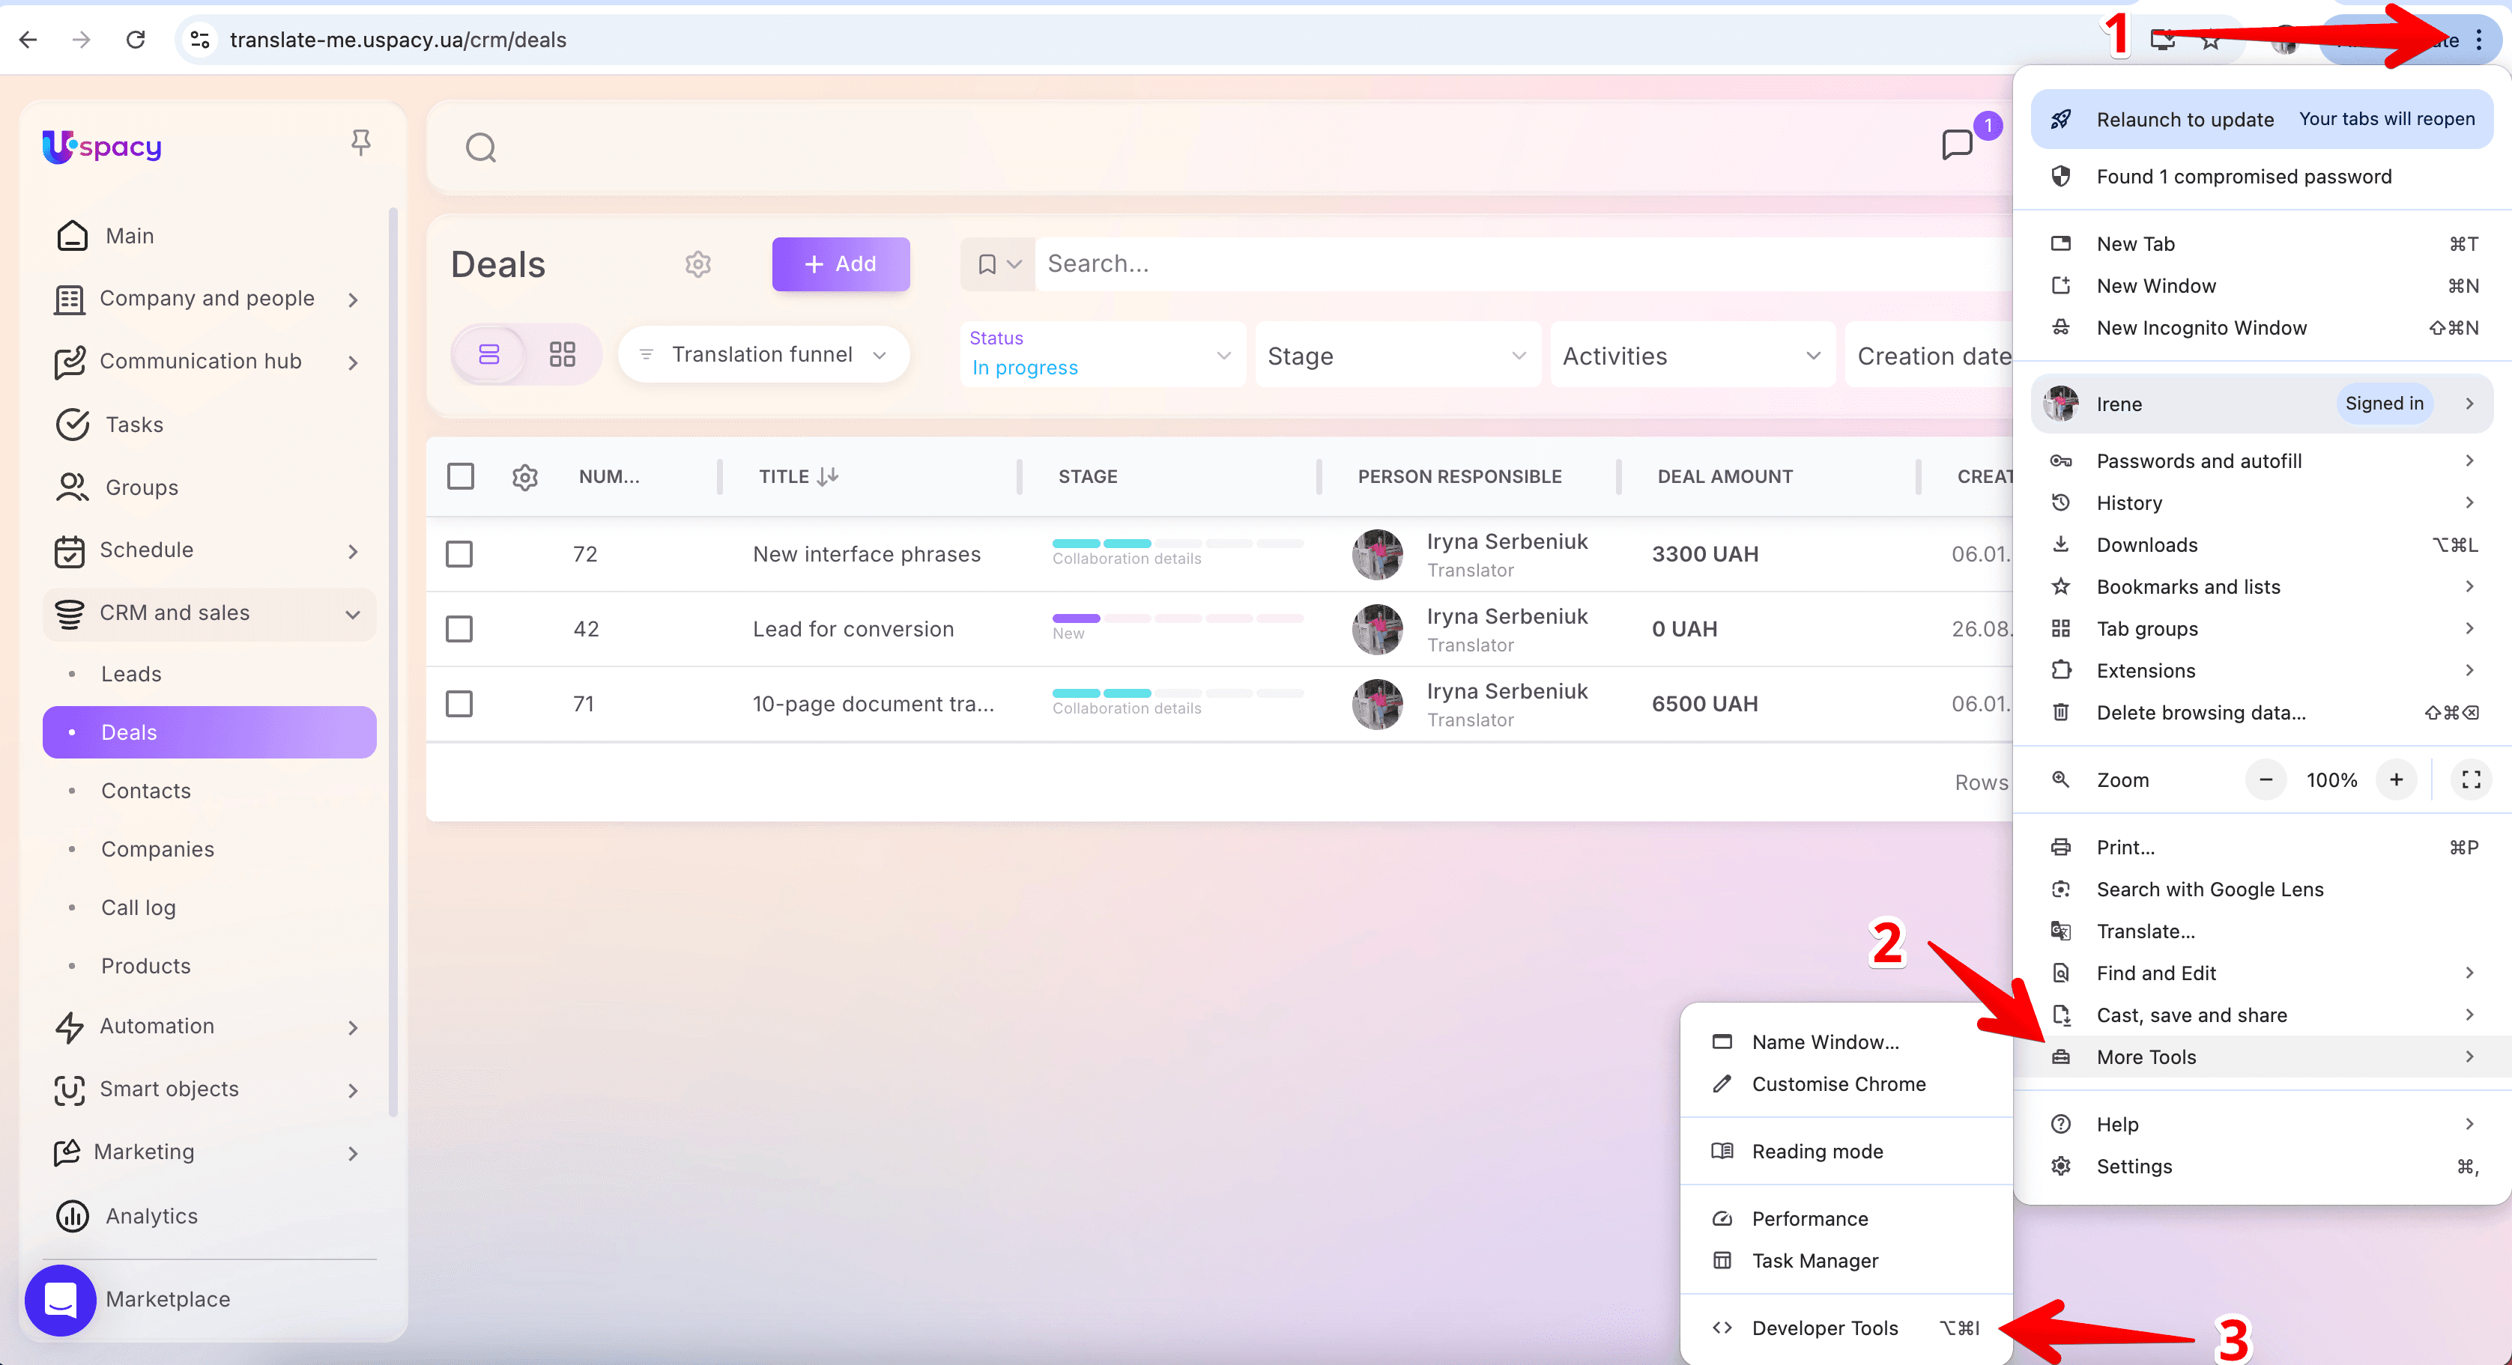Click the global search magnifier icon
This screenshot has width=2512, height=1365.
tap(481, 148)
